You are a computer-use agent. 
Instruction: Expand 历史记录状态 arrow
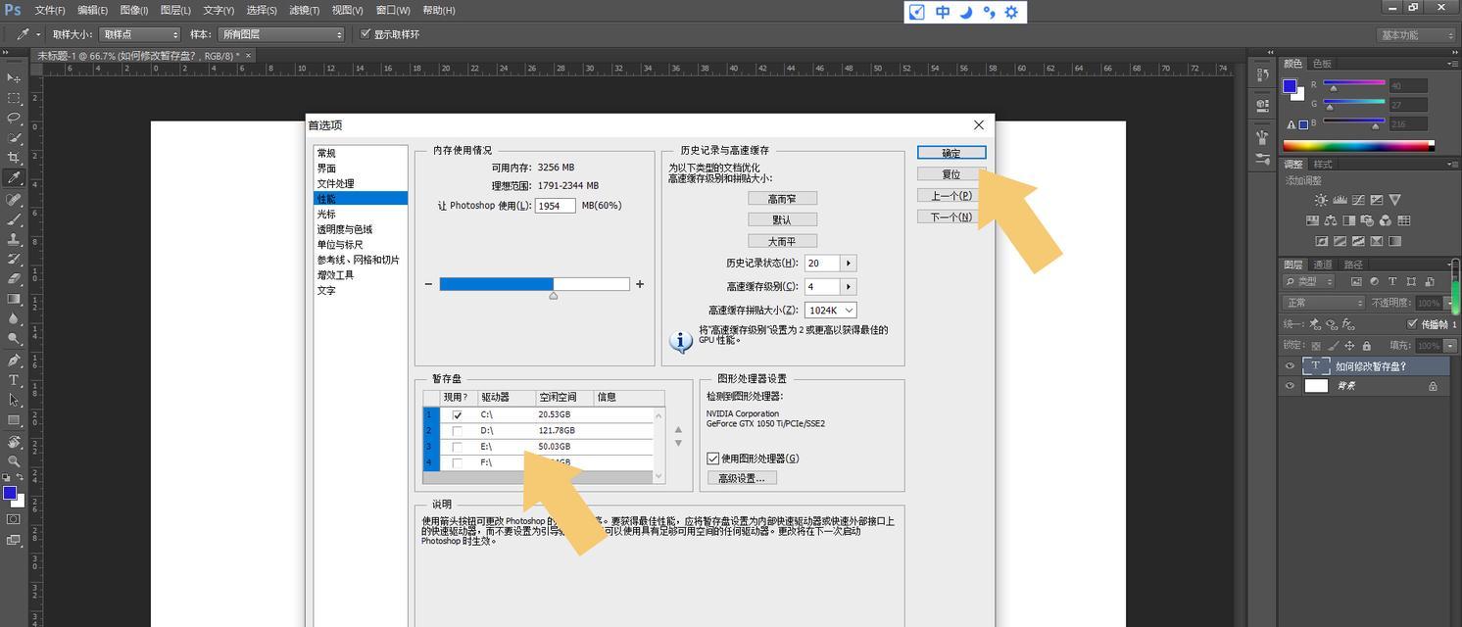click(849, 264)
